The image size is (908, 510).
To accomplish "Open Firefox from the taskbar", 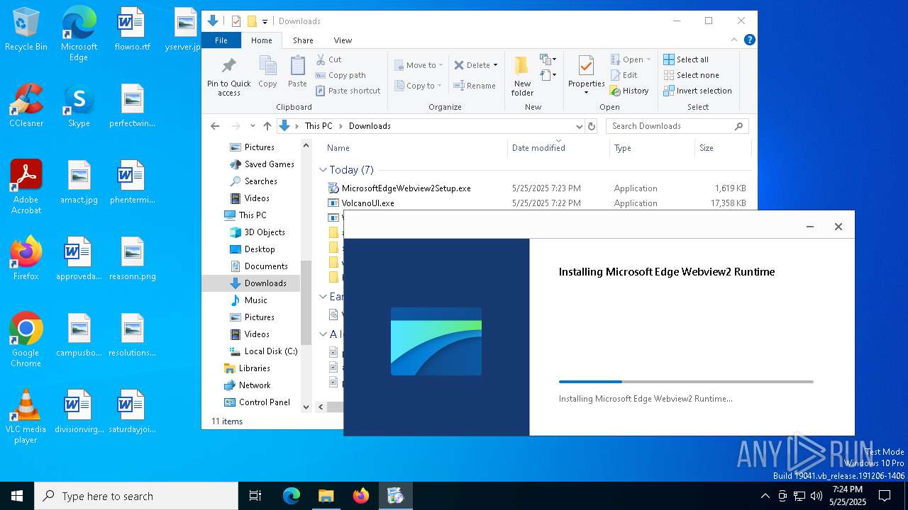I will point(361,496).
